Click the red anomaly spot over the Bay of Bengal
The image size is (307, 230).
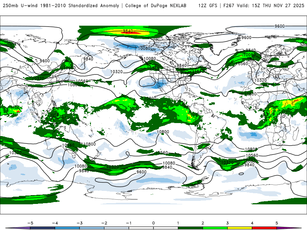(x=18, y=111)
